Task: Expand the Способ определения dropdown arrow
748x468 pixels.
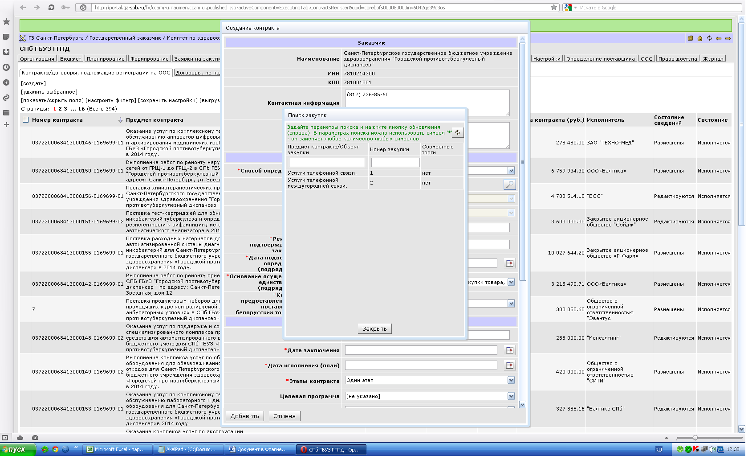Action: pyautogui.click(x=511, y=171)
